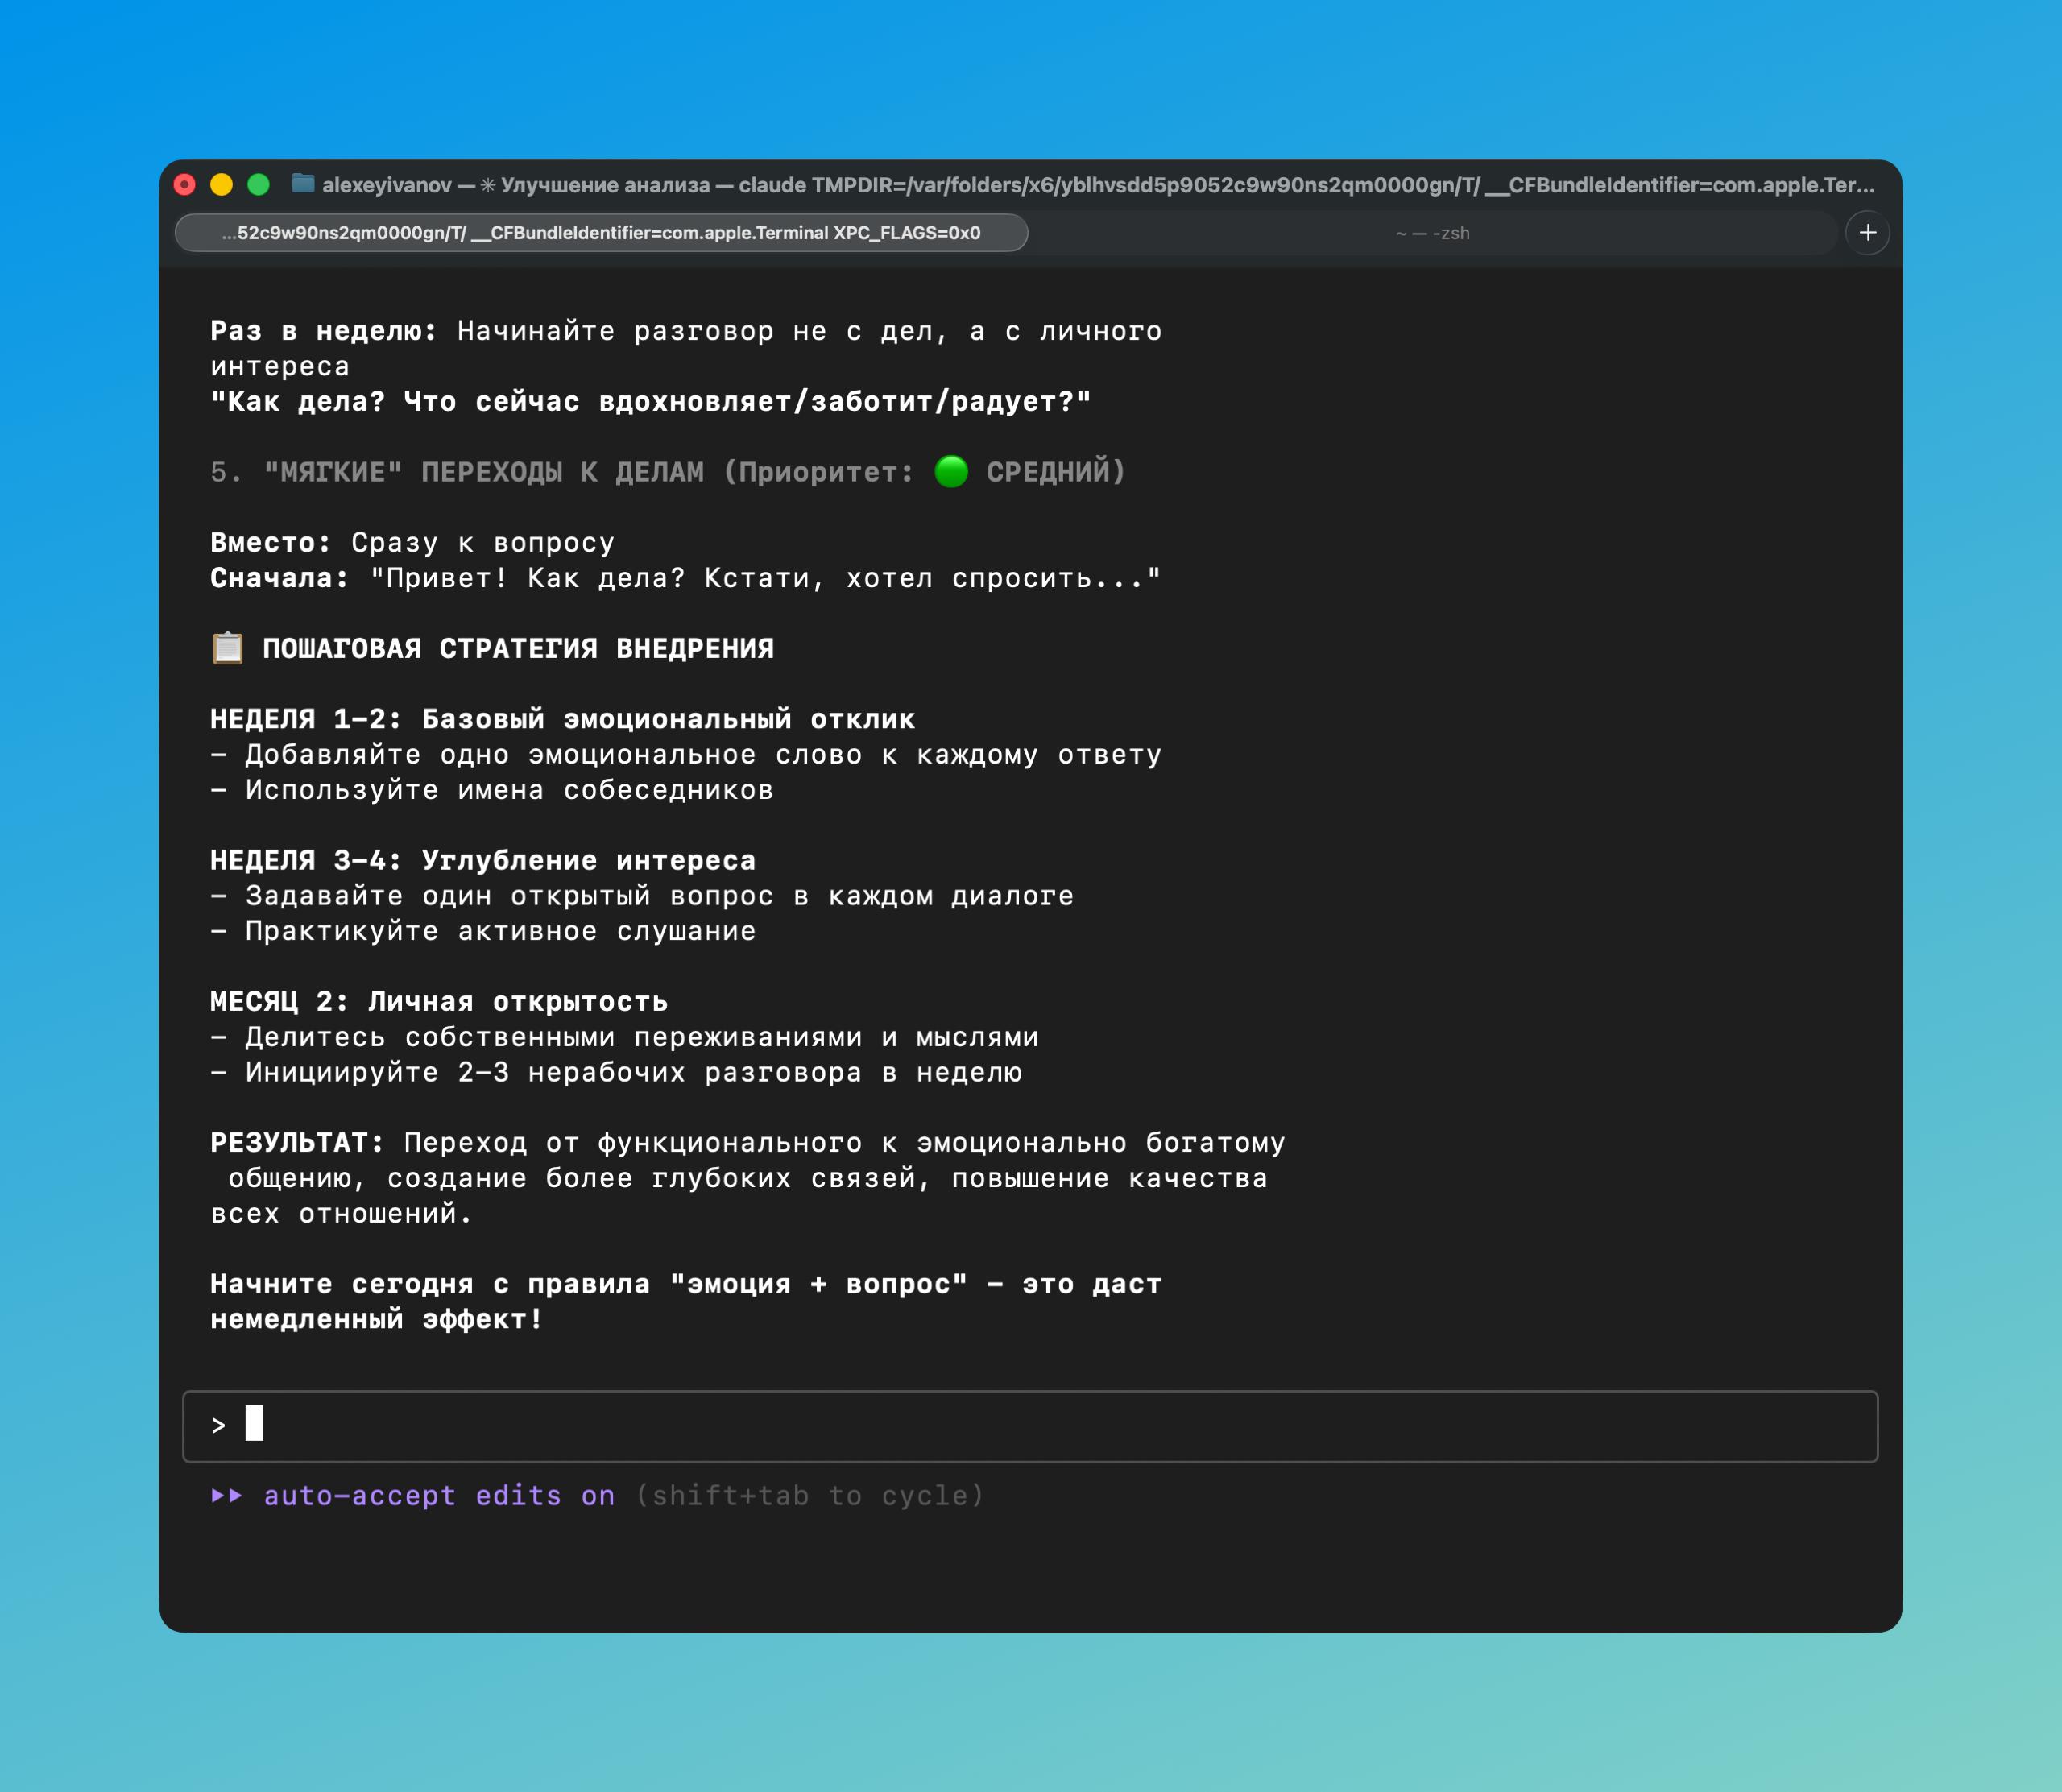Click the text cursor block in prompt
The width and height of the screenshot is (2062, 1792).
coord(254,1423)
